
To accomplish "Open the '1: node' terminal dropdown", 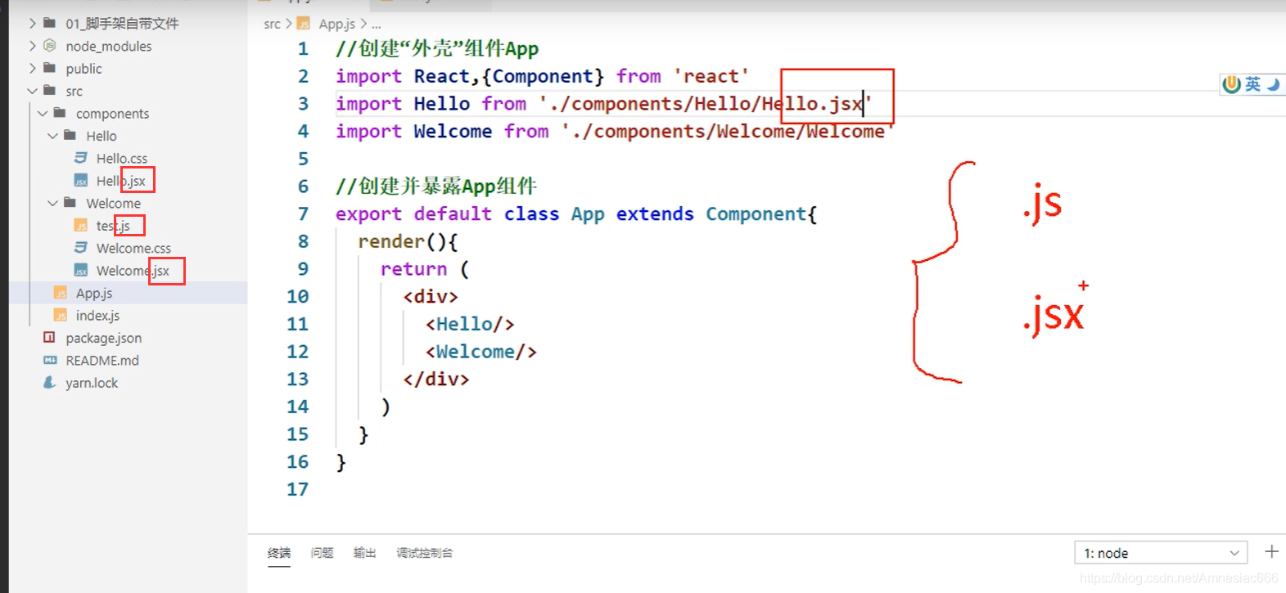I will point(1161,553).
